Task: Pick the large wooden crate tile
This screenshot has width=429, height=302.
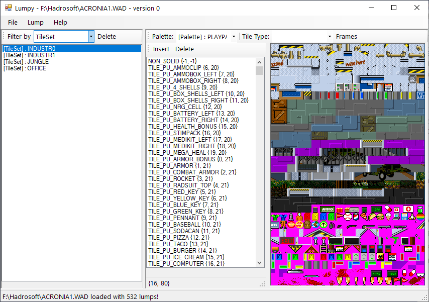Action: tap(279, 111)
